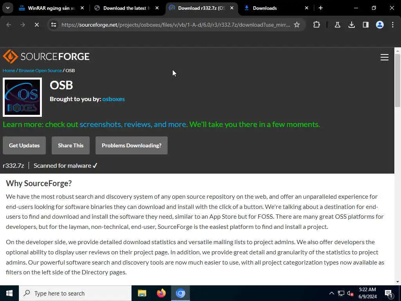Open the SourceForge hamburger menu

coord(385,57)
